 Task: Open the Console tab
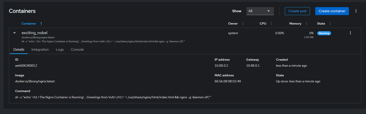[x=77, y=49]
